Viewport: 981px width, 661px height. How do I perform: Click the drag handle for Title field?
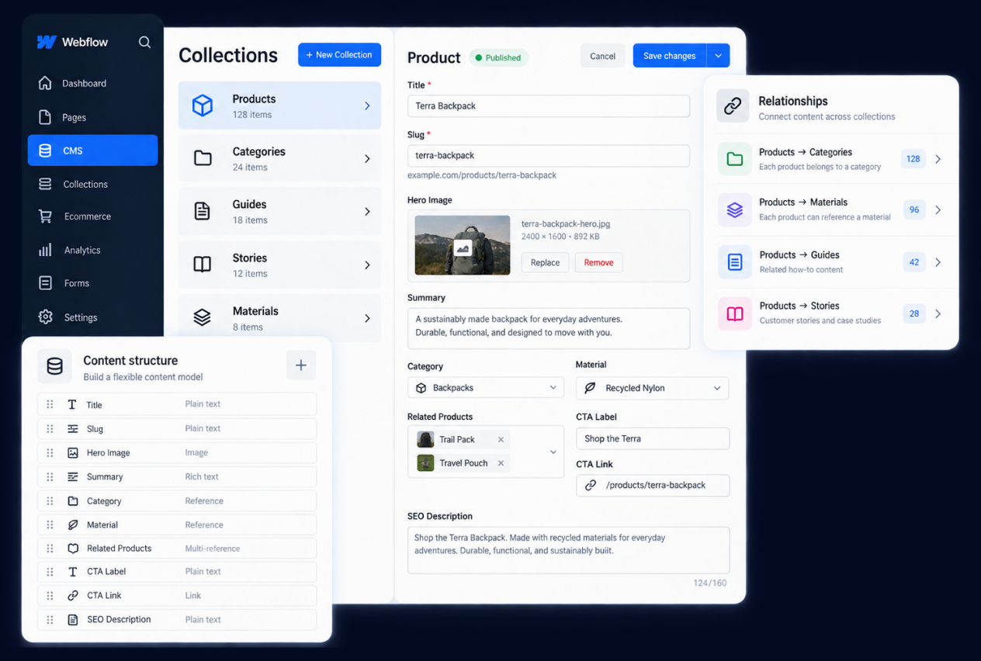(50, 404)
